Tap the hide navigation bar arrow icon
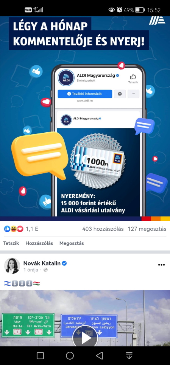The height and width of the screenshot is (365, 170). 129,355
